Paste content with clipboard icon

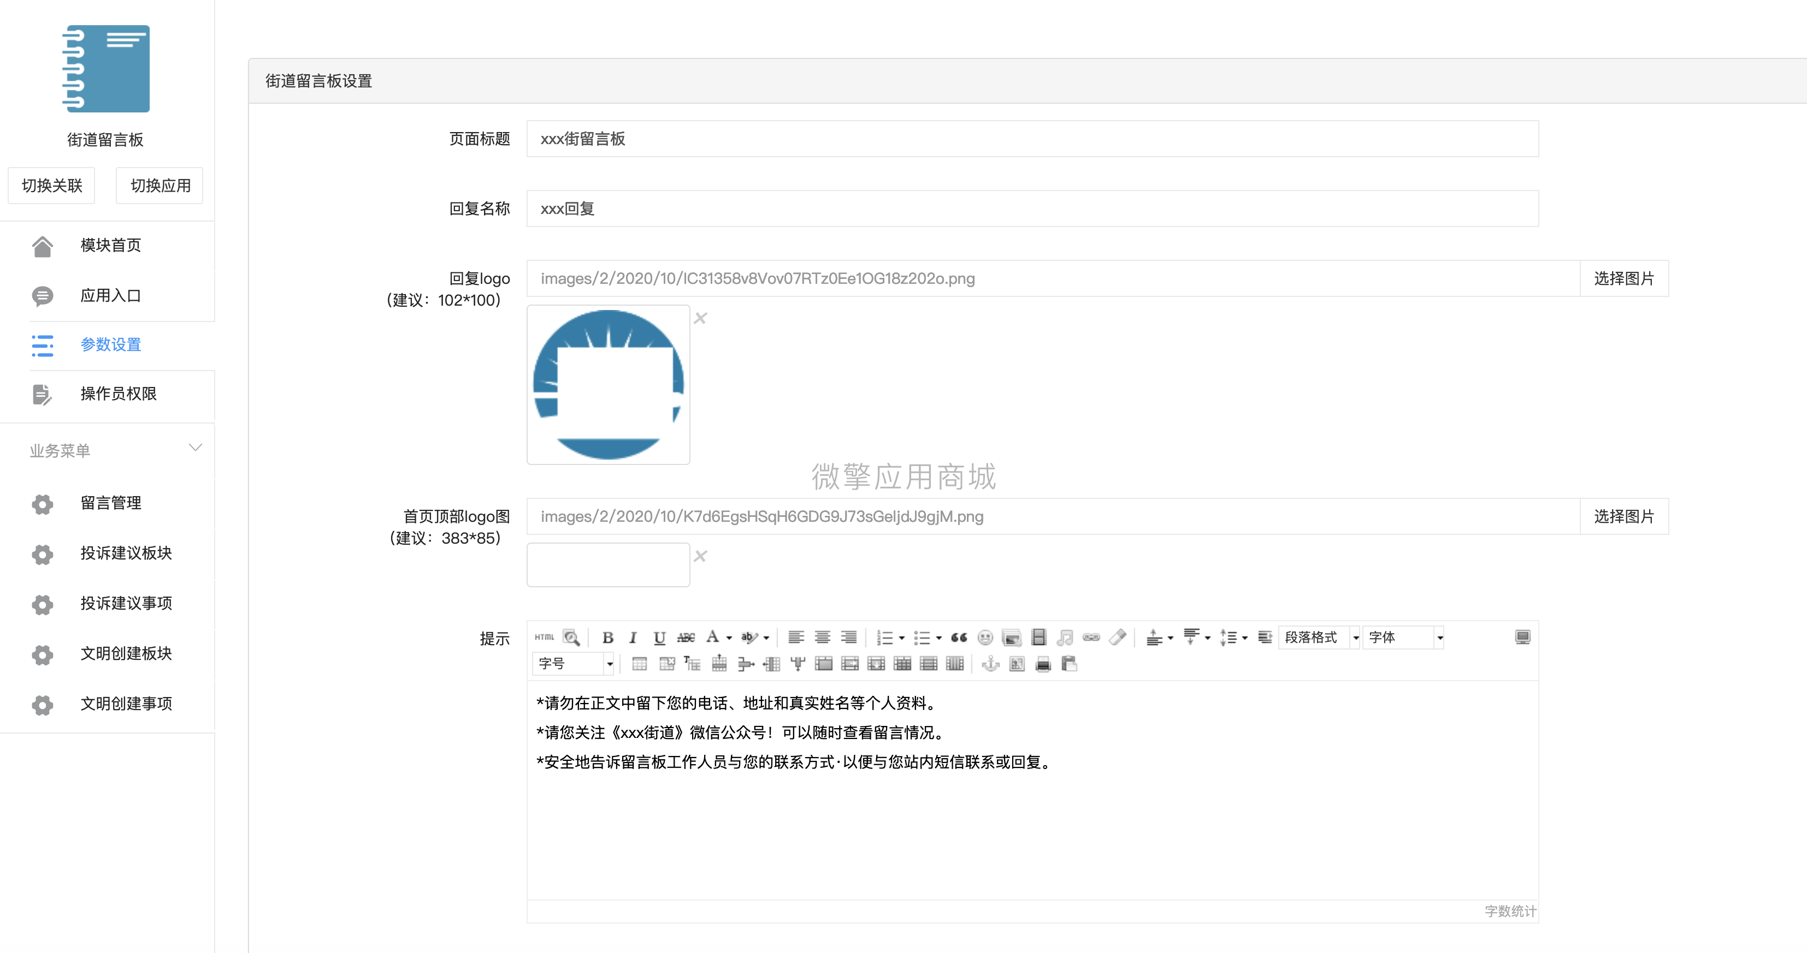click(1069, 664)
